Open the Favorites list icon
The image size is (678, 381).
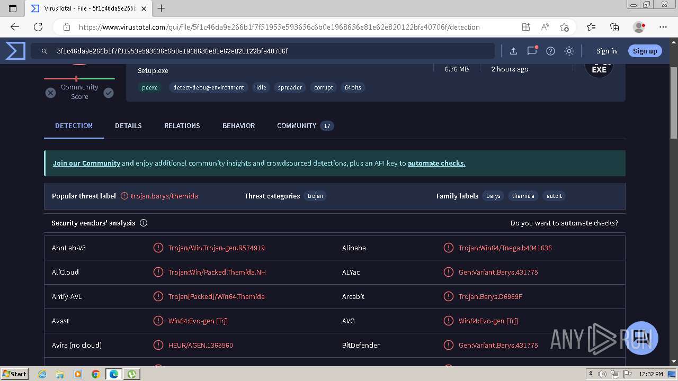[x=591, y=27]
